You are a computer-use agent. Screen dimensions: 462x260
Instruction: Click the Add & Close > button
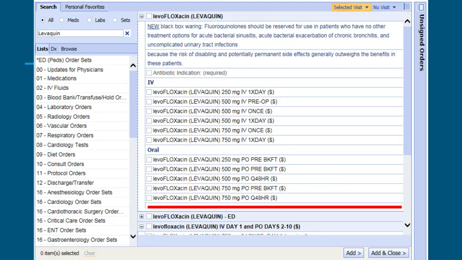coord(388,253)
